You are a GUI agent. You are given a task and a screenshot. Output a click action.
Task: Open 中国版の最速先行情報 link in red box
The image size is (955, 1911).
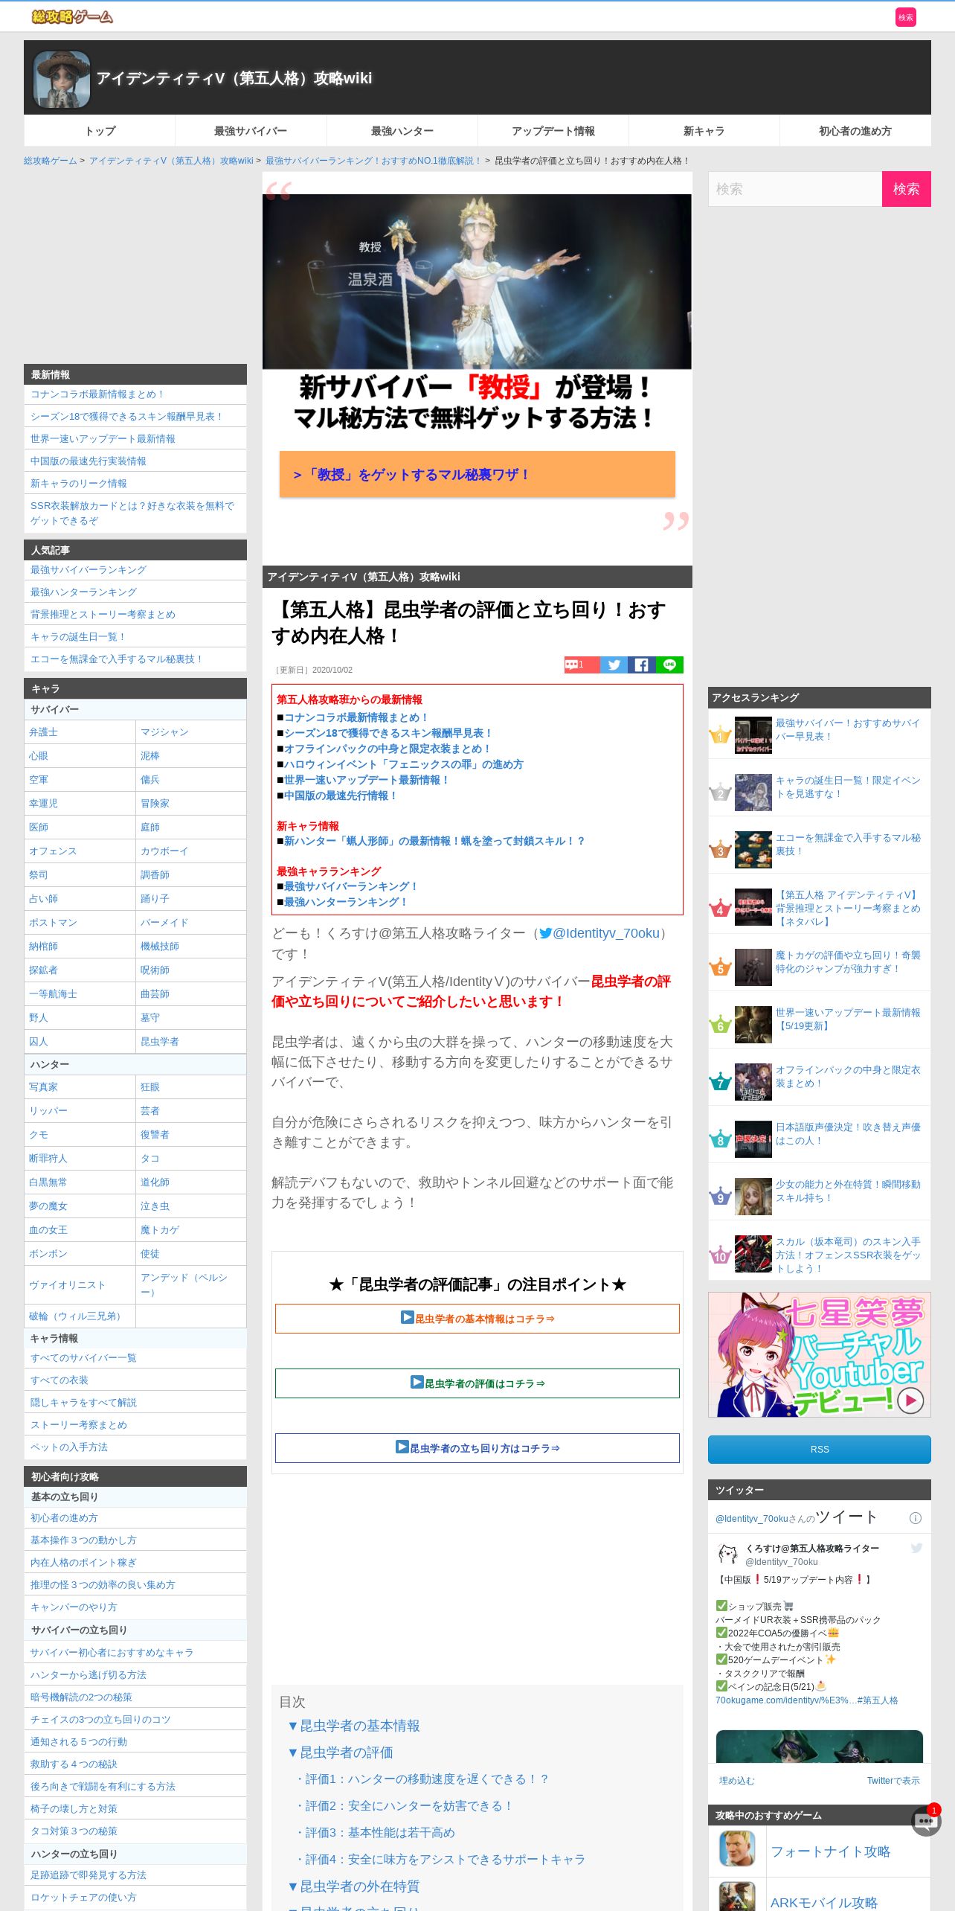tap(341, 796)
